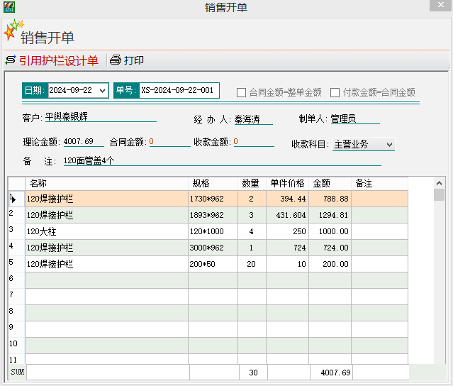Click the 金额 column header
This screenshot has height=386, width=453.
tap(330, 183)
